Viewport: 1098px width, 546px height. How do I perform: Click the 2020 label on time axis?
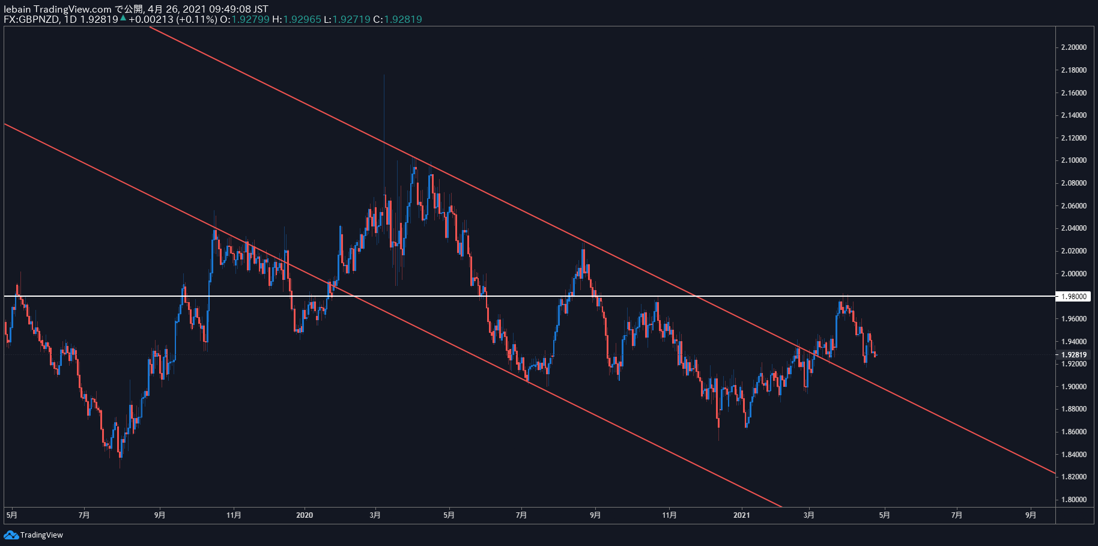click(305, 515)
